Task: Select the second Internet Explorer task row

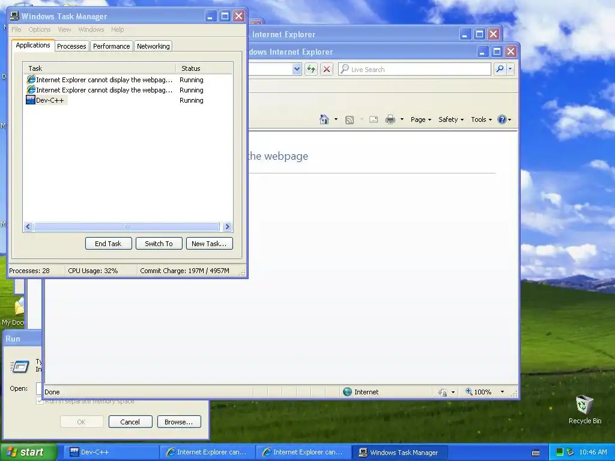Action: point(128,90)
